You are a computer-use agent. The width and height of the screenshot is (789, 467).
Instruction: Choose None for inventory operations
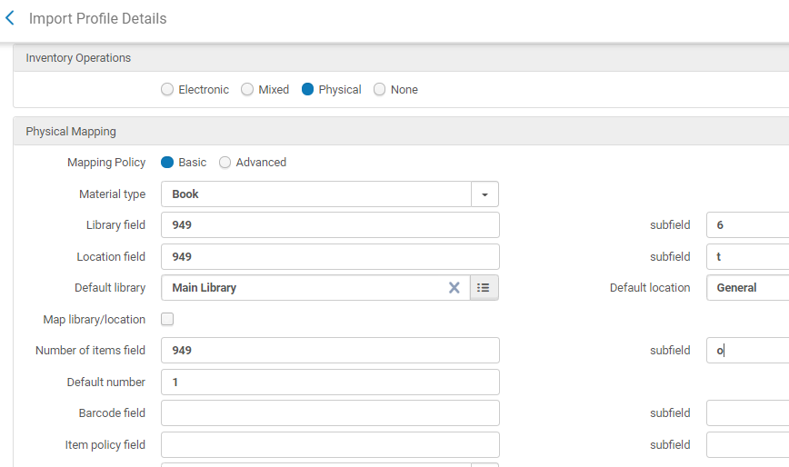click(380, 90)
